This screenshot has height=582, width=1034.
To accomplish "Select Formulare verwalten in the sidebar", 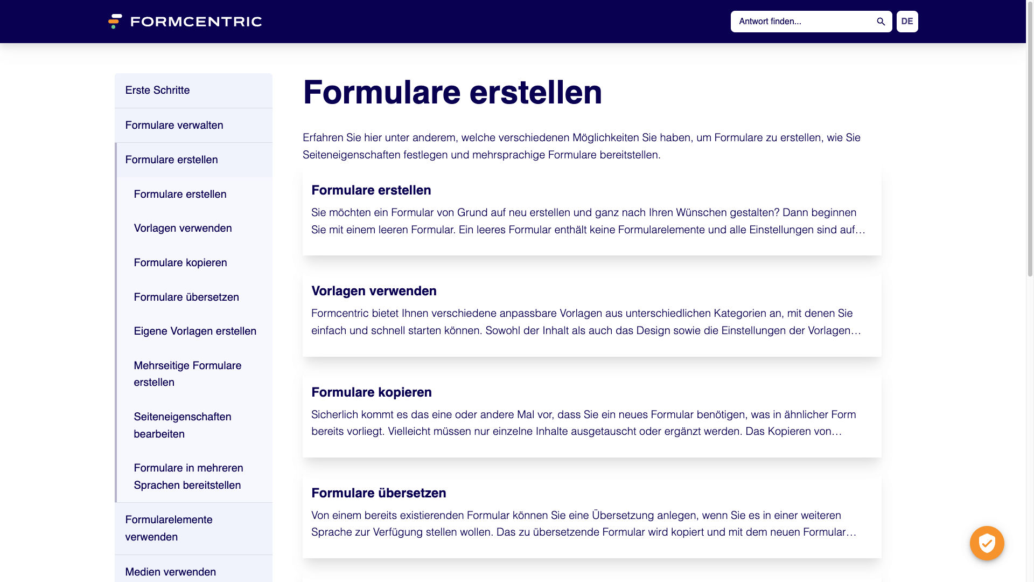I will click(x=174, y=125).
